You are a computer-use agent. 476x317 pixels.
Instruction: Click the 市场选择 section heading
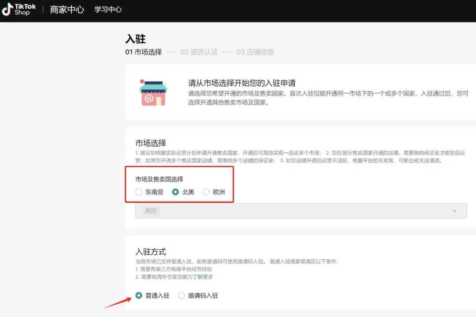coord(151,143)
